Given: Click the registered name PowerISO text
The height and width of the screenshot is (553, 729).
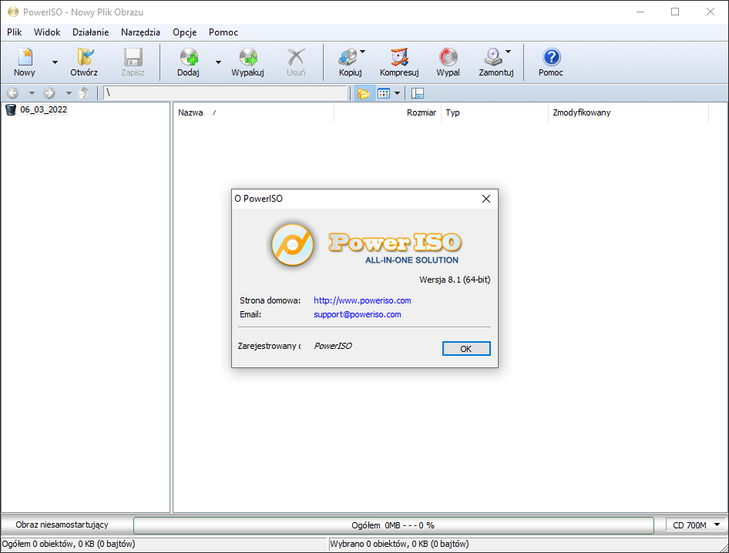Looking at the screenshot, I should point(333,346).
